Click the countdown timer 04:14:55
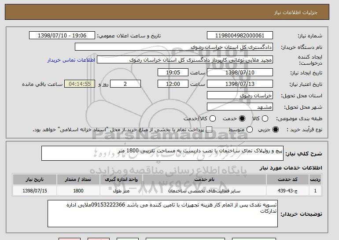This screenshot has width=339, height=240. click(80, 84)
